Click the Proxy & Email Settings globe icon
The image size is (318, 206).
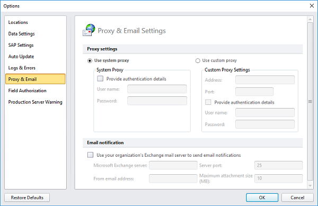tap(89, 30)
